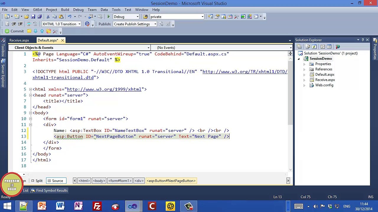
Task: Click the Paste clipboard icon
Action: coord(61,17)
